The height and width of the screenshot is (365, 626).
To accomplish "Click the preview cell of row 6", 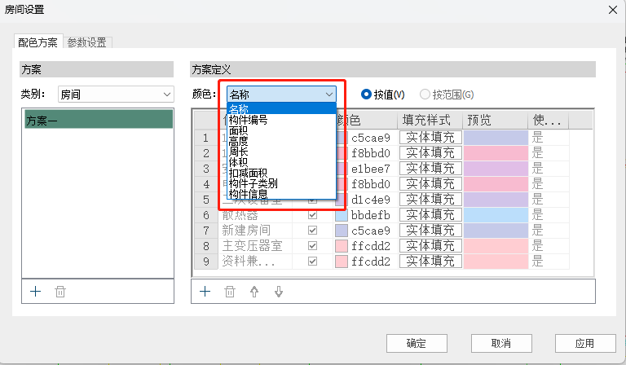I will pos(496,215).
